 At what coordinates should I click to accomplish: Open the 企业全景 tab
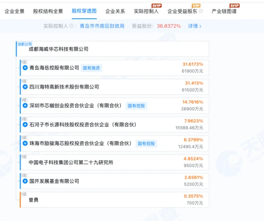pos(15,11)
